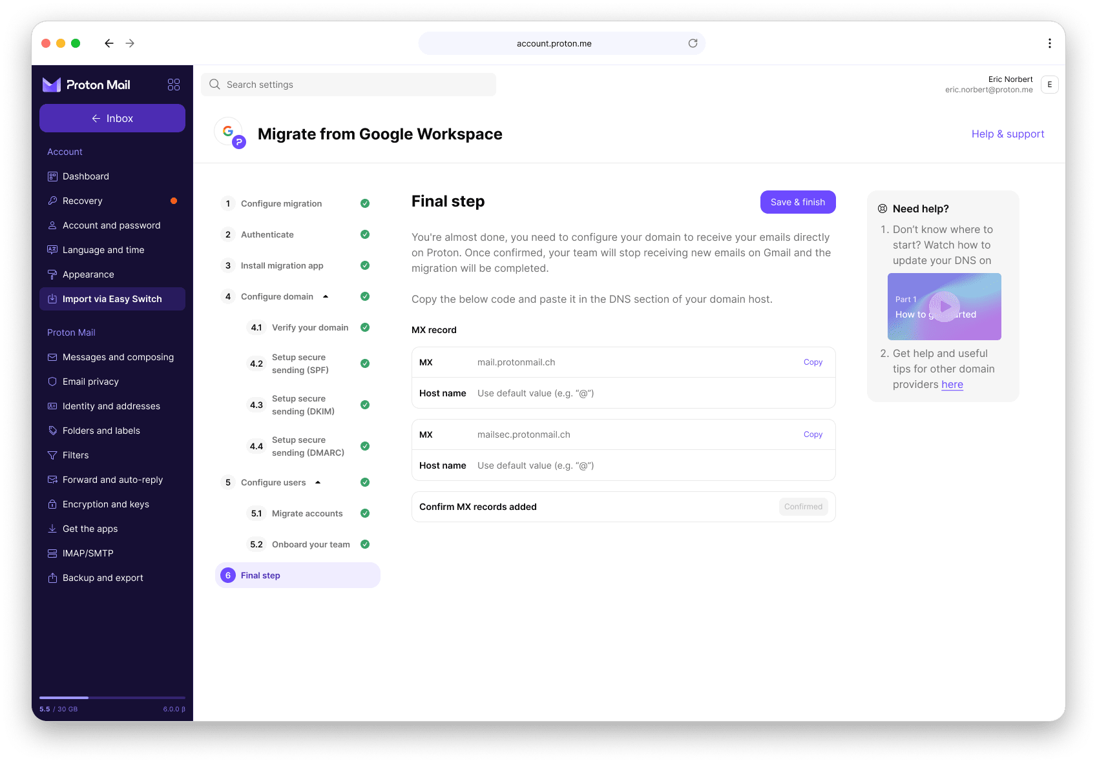Open substep 5.2 Onboard your team
The height and width of the screenshot is (763, 1097).
[x=310, y=544]
